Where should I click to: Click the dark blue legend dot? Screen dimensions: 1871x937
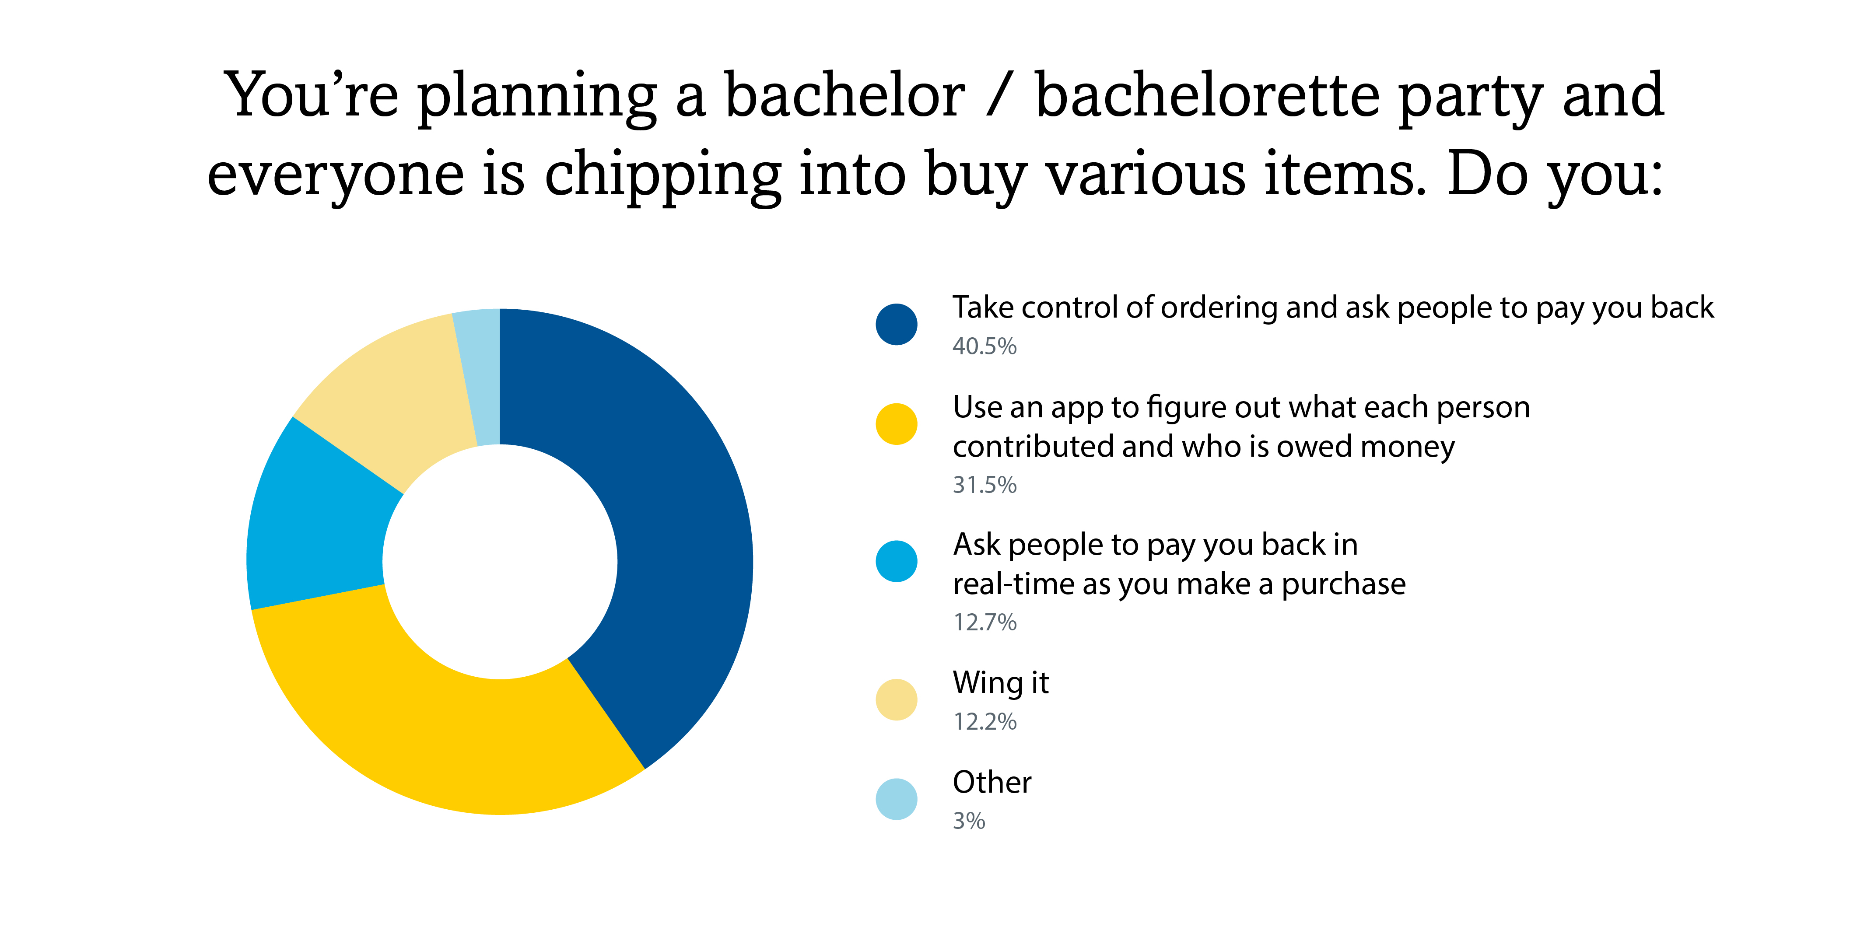coord(896,324)
